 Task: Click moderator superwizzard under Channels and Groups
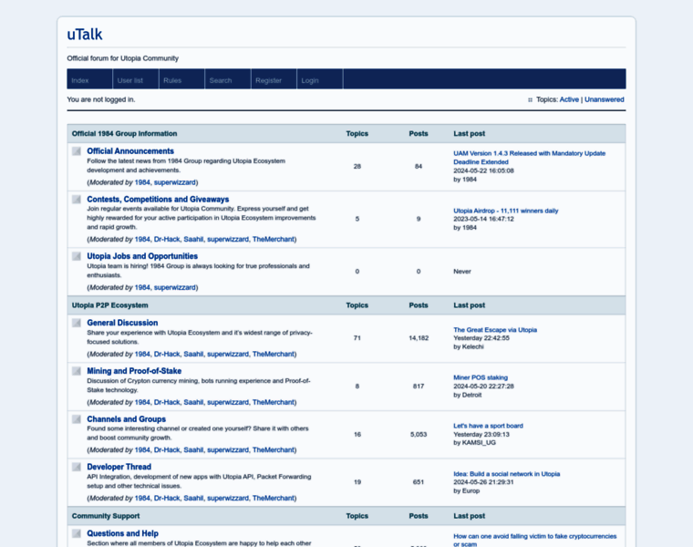[x=228, y=449]
